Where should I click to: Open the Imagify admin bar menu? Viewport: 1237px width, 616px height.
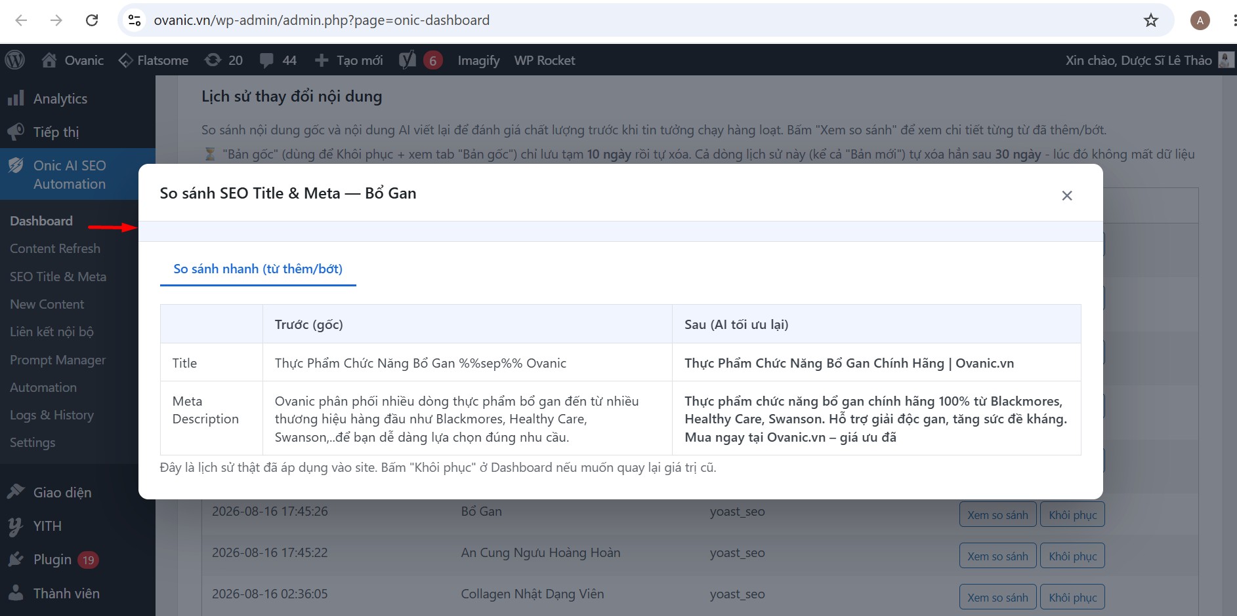pyautogui.click(x=478, y=60)
